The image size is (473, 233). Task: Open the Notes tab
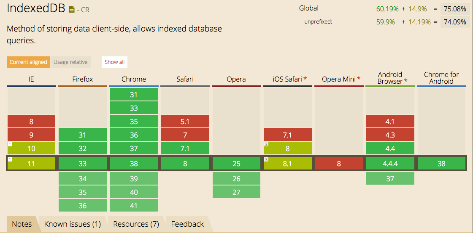[22, 224]
